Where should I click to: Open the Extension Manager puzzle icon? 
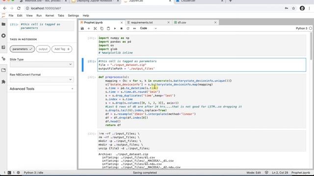click(3, 82)
